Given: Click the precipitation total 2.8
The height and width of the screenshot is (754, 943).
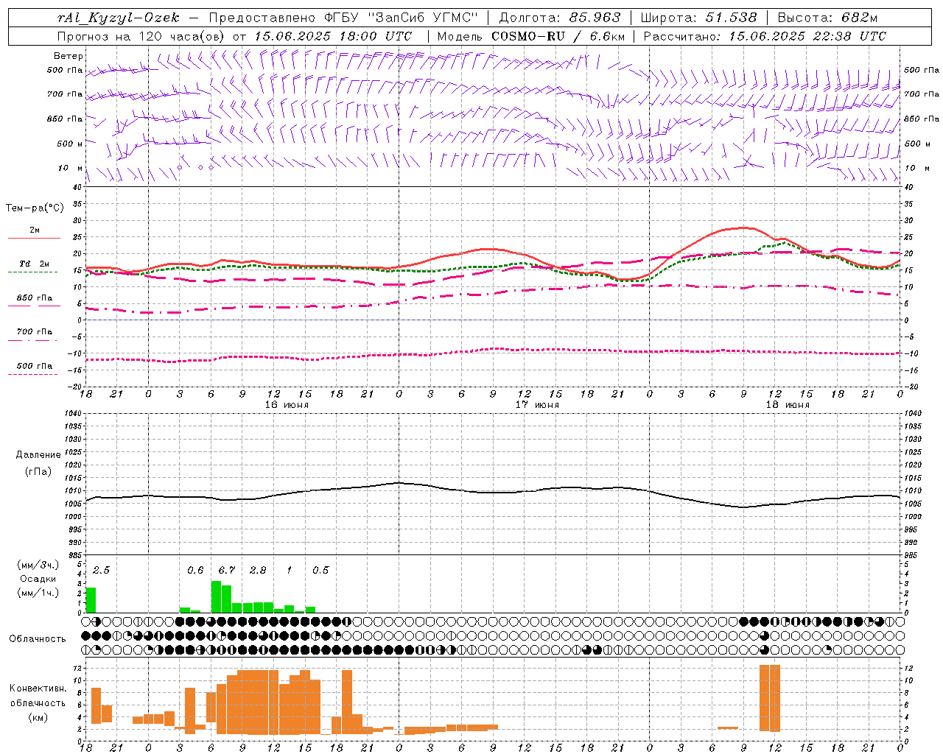Looking at the screenshot, I should coord(258,570).
